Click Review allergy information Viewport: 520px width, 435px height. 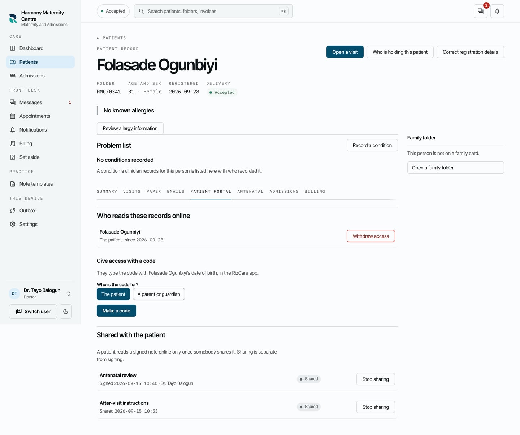[x=130, y=128]
